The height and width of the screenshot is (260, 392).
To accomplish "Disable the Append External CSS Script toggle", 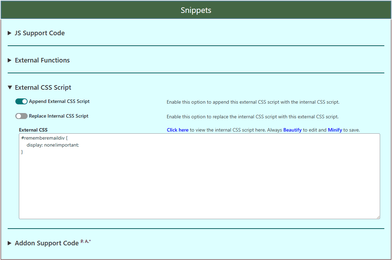I will pos(21,101).
